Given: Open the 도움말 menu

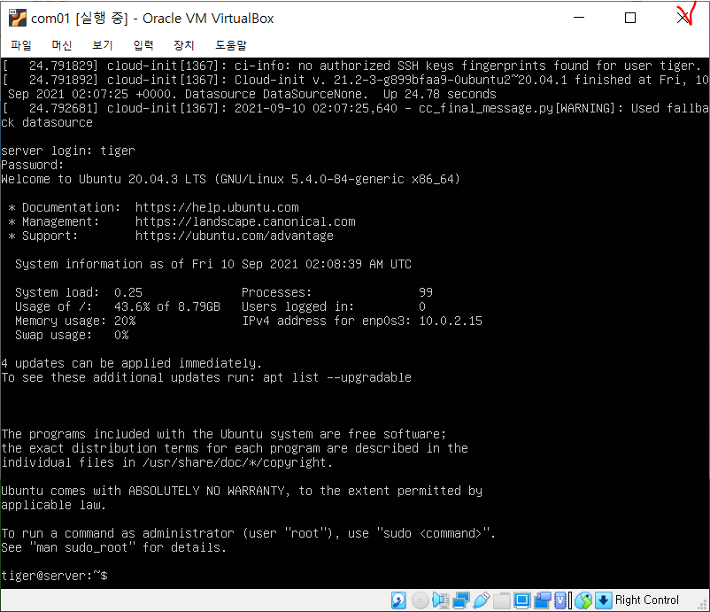Looking at the screenshot, I should [230, 45].
